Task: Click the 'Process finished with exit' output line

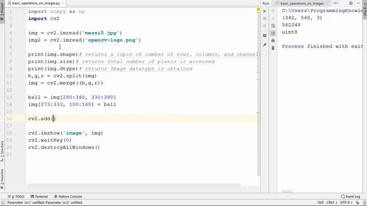Action: [322, 46]
